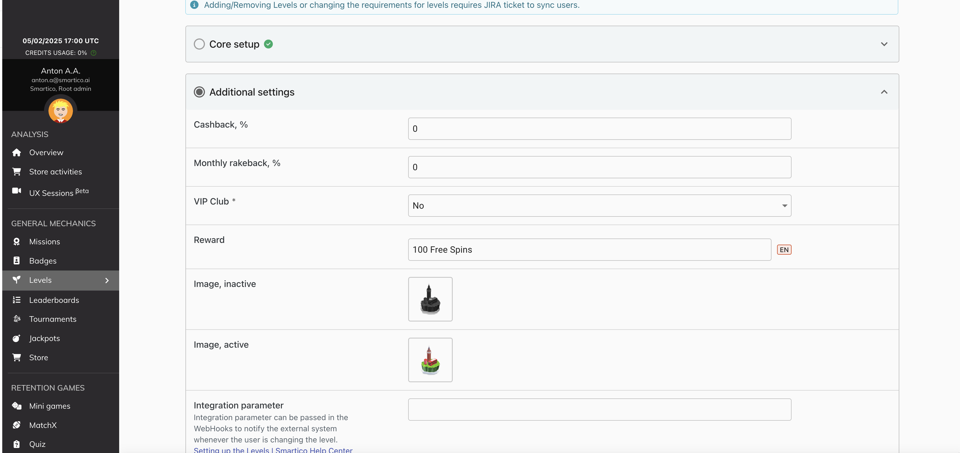This screenshot has height=453, width=960.
Task: Click the Badges icon in sidebar
Action: (x=16, y=260)
